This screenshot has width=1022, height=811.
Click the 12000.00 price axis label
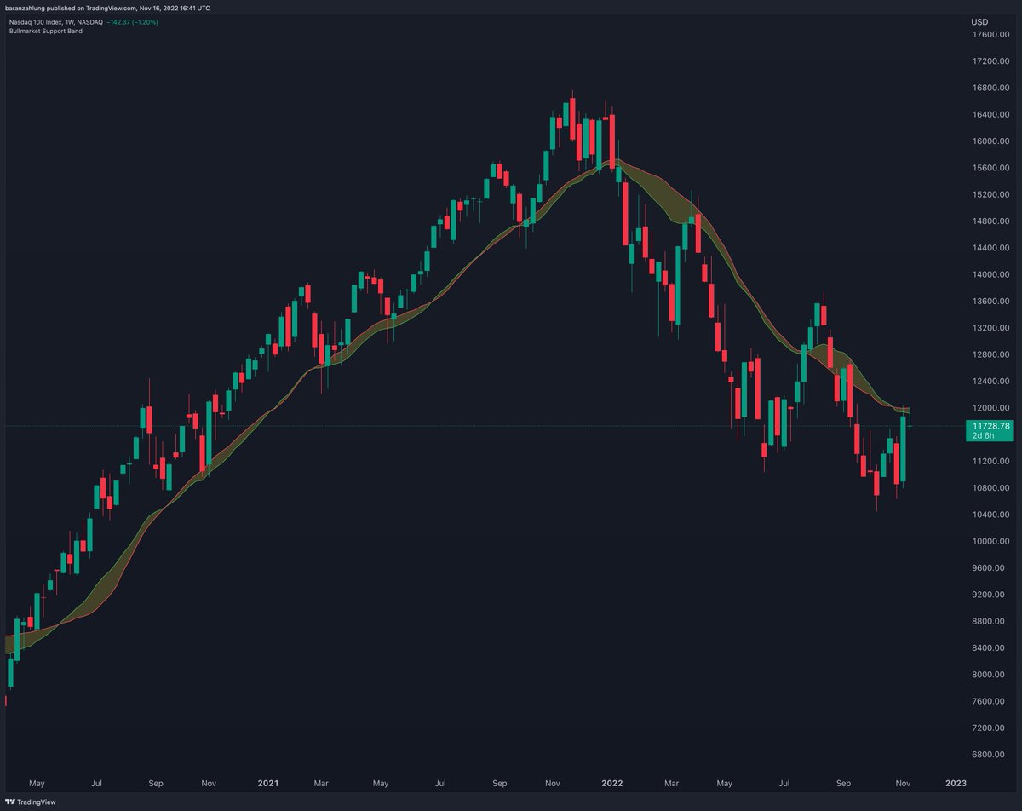click(992, 408)
